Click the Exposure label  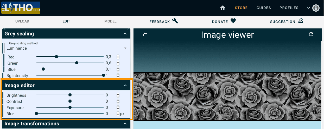[15, 108]
